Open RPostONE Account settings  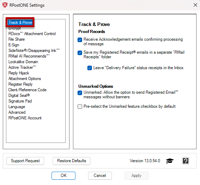(x=25, y=118)
